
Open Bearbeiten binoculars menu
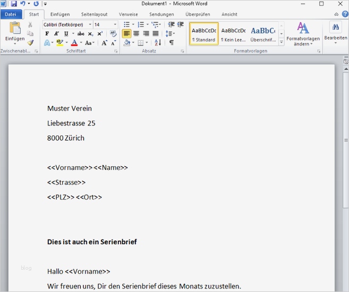[x=336, y=28]
